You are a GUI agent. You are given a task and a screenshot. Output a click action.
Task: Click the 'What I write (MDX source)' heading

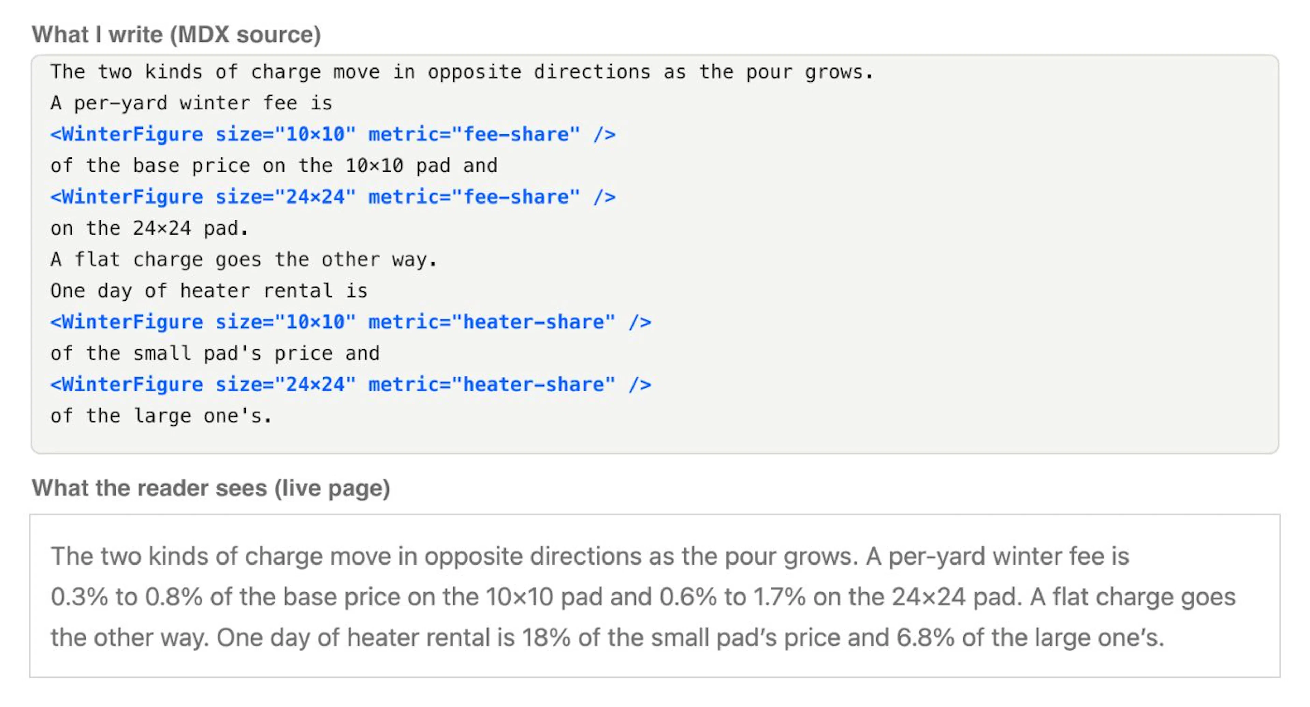[176, 34]
